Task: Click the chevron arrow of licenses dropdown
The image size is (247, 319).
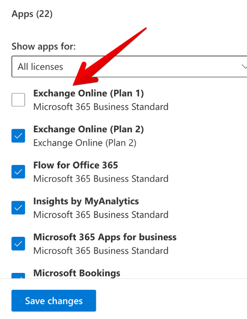Action: 244,66
